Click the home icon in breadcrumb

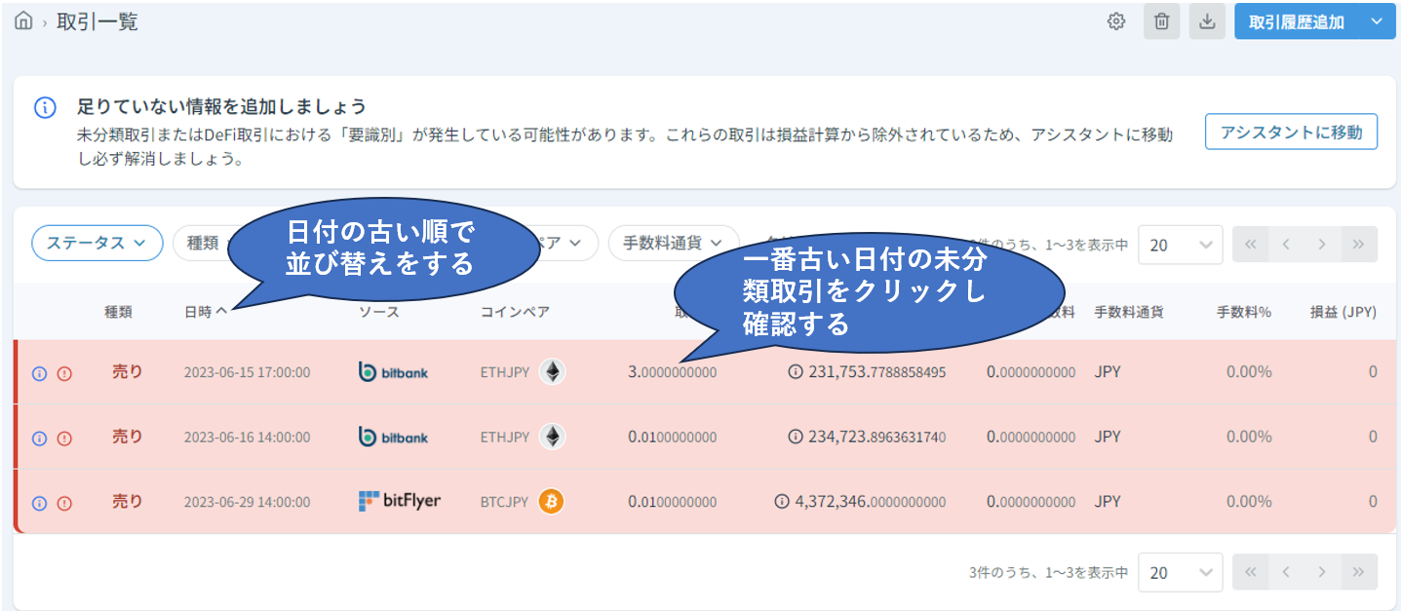pos(23,21)
